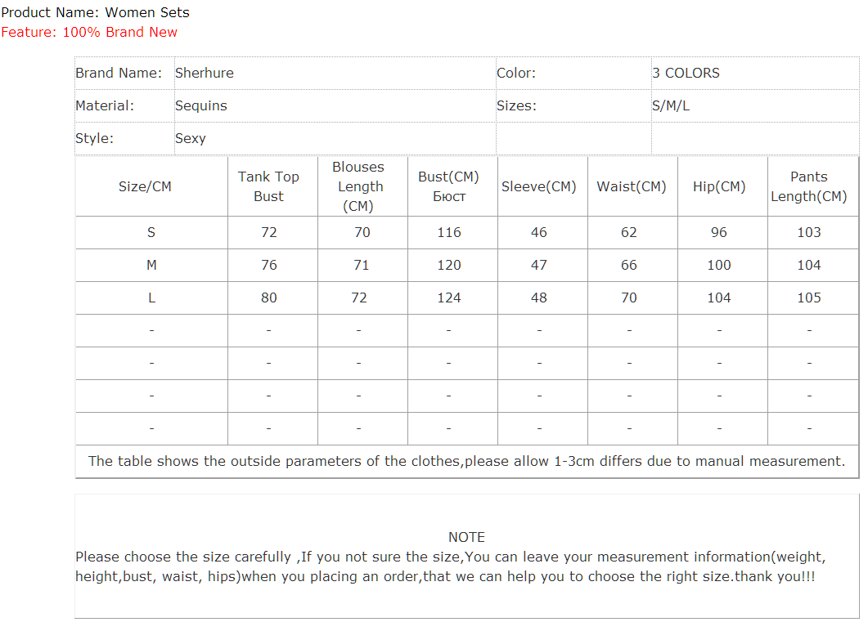Image resolution: width=868 pixels, height=622 pixels.
Task: Click Hip value 96 for size S
Action: click(719, 233)
